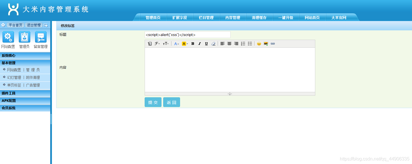Toggle bold formatting in the editor toolbar

[193, 44]
